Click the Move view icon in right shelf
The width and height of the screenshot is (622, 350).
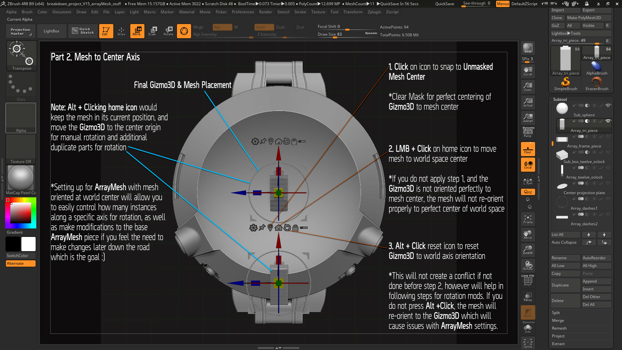[528, 235]
